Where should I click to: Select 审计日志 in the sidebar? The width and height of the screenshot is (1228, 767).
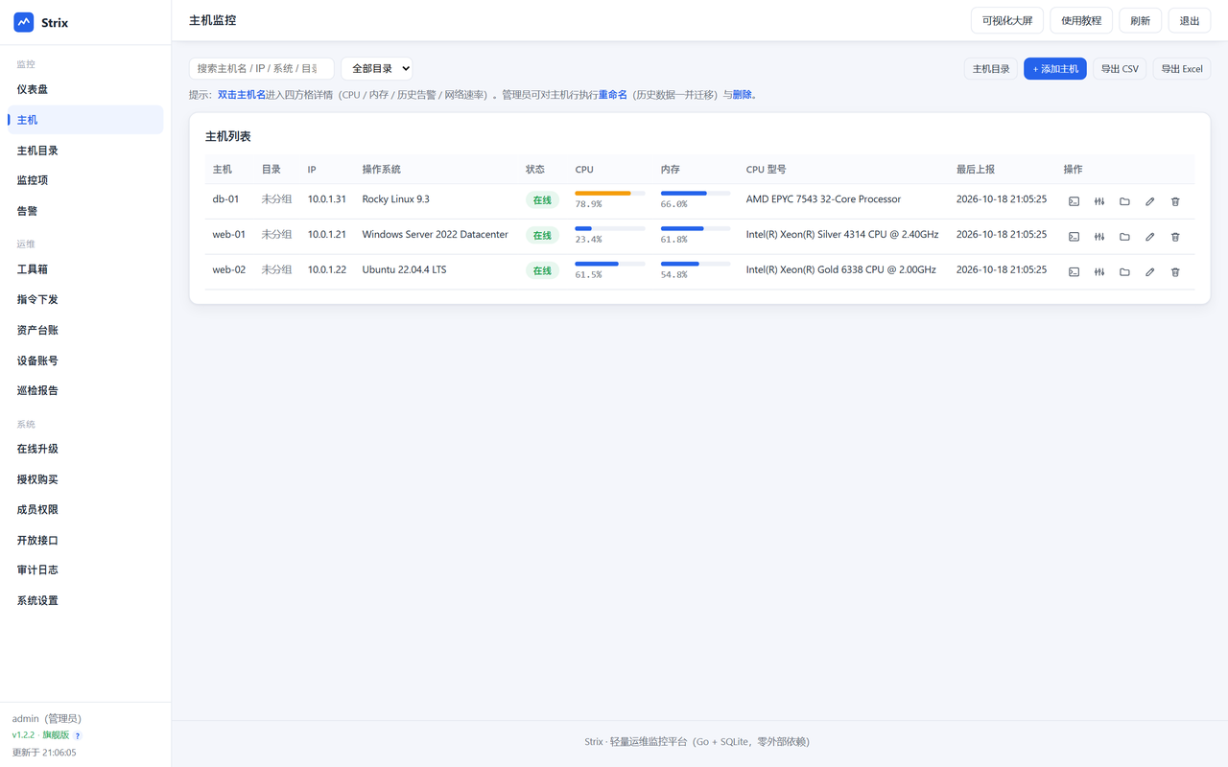pos(85,569)
